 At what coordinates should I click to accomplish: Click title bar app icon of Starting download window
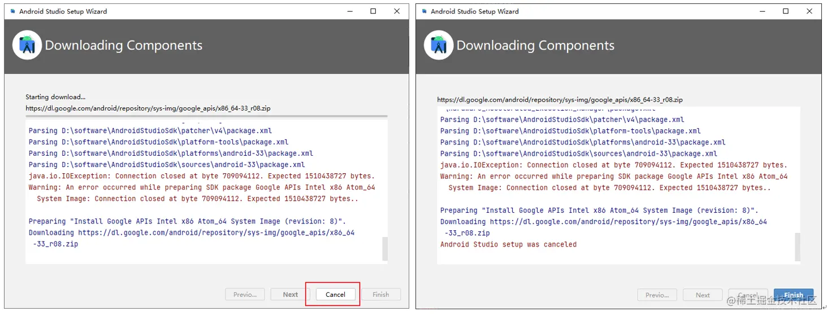tap(13, 11)
